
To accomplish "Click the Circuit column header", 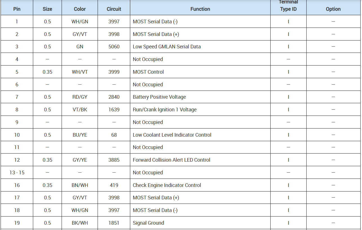I will [114, 9].
